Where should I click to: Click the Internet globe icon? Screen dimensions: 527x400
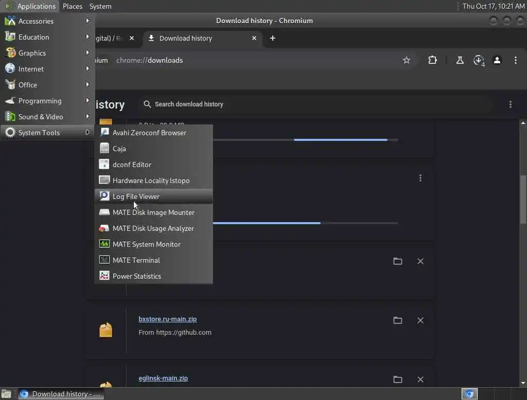click(10, 68)
